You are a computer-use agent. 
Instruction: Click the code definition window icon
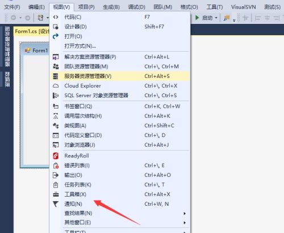click(56, 135)
